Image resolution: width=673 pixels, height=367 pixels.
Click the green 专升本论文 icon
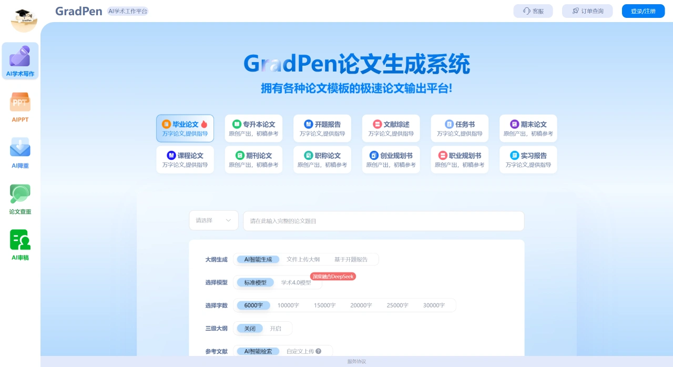237,124
